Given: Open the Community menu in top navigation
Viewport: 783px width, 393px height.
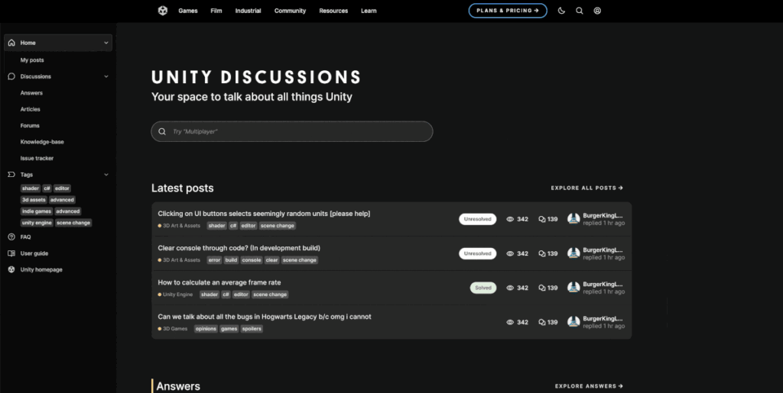Looking at the screenshot, I should (x=290, y=11).
